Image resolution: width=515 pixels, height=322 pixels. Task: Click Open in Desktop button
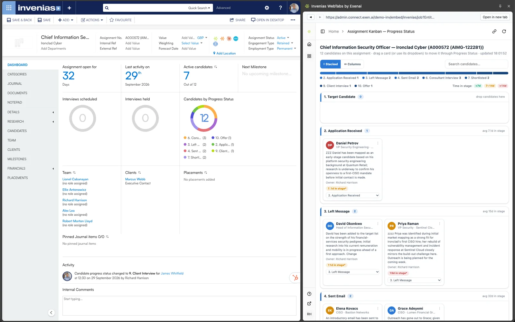click(267, 20)
